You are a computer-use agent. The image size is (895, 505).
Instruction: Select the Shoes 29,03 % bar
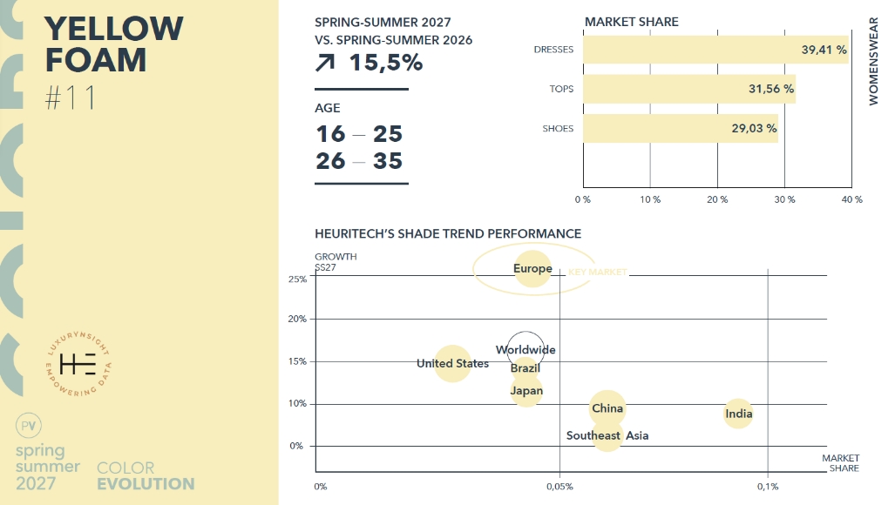pyautogui.click(x=680, y=128)
